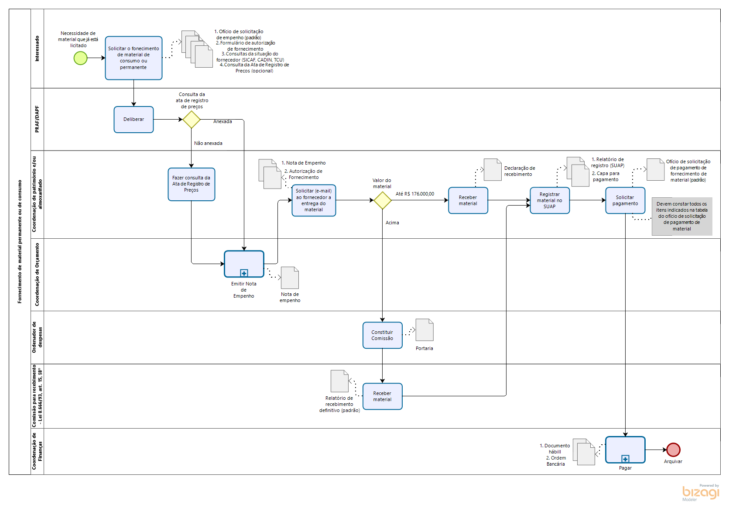The image size is (729, 515).
Task: Click the Registrar material no SUAP task
Action: [549, 200]
